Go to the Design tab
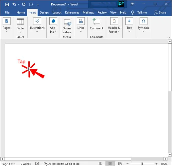Image resolution: width=172 pixels, height=166 pixels. point(44,12)
